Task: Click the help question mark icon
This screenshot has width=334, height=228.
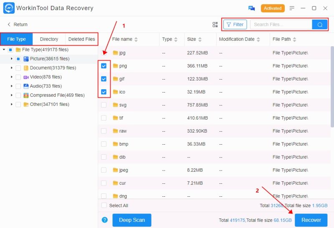Action: 105,220
